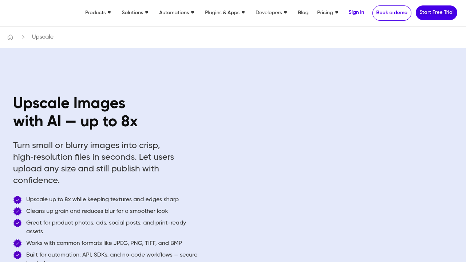Open the Automations menu

174,13
